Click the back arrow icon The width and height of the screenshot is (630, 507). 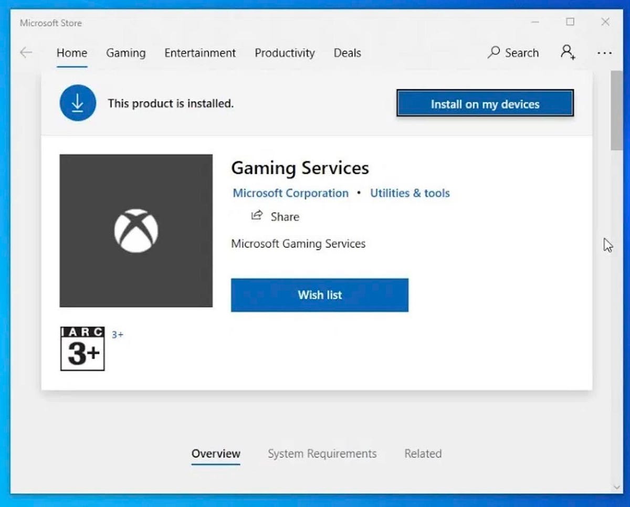26,52
